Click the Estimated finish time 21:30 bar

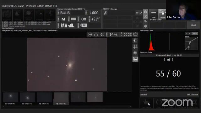tap(169, 55)
